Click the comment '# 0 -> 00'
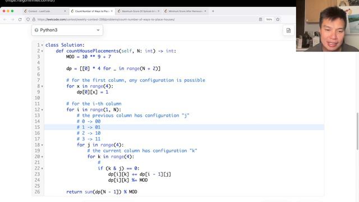 click(89, 121)
